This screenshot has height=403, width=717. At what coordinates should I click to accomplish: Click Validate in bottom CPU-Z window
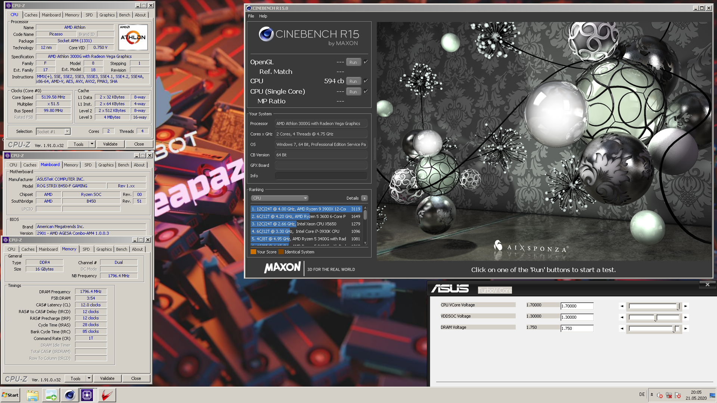pyautogui.click(x=107, y=378)
